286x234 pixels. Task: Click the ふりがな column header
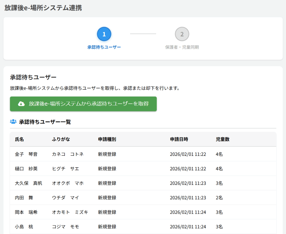click(61, 139)
